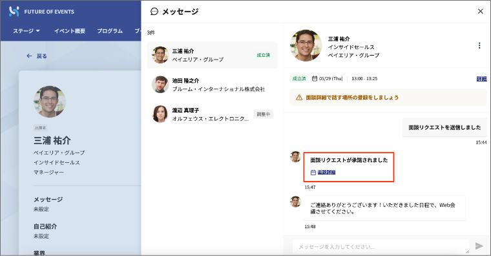
Task: Select 三浦 祐介 conversation in the list
Action: pos(212,55)
